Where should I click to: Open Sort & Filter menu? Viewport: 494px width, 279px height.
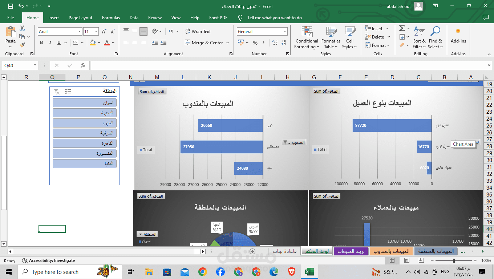(x=420, y=37)
